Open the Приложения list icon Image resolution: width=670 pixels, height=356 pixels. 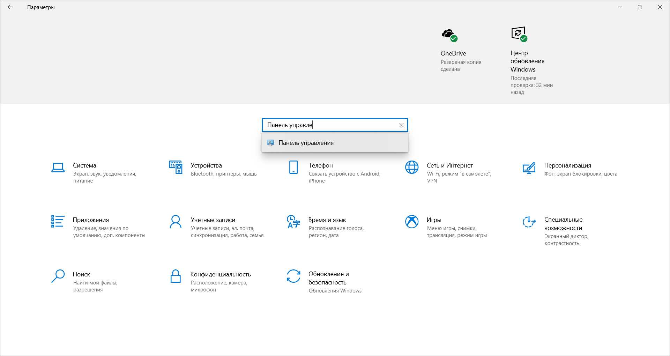pos(58,221)
